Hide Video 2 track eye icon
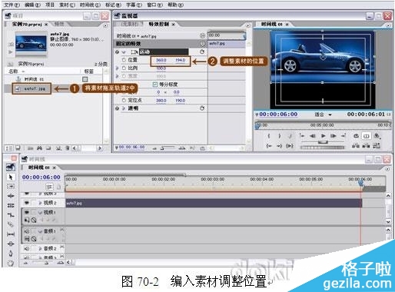This screenshot has height=292, width=395. (x=27, y=203)
